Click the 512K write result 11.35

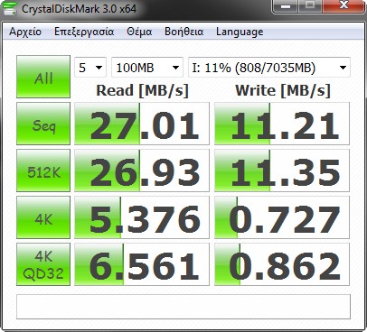coord(282,171)
